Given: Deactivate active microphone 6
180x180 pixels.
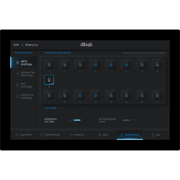Looking at the screenshot, I should pos(95,64).
